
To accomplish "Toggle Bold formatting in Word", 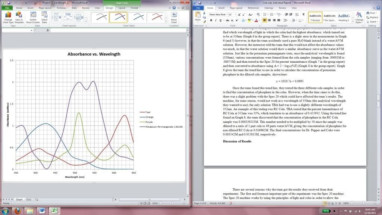I will [211, 20].
